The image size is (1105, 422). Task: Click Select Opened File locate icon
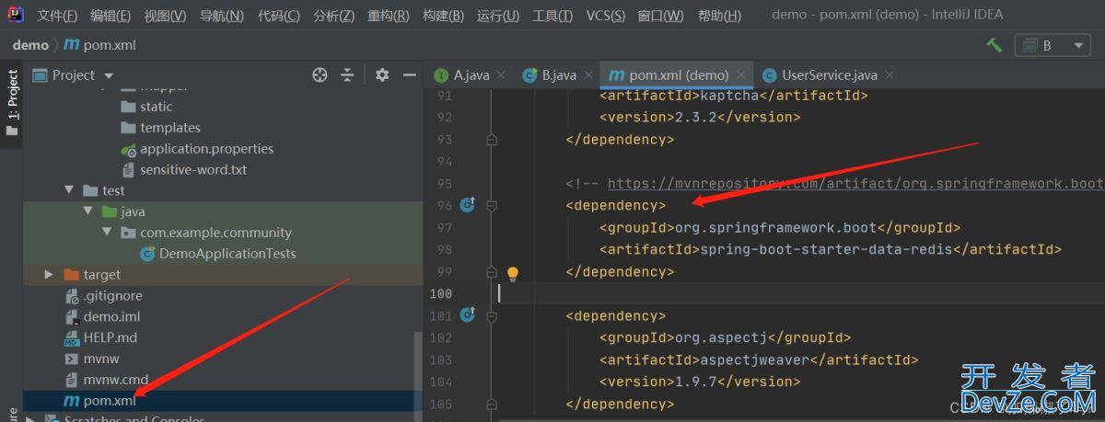pos(320,75)
